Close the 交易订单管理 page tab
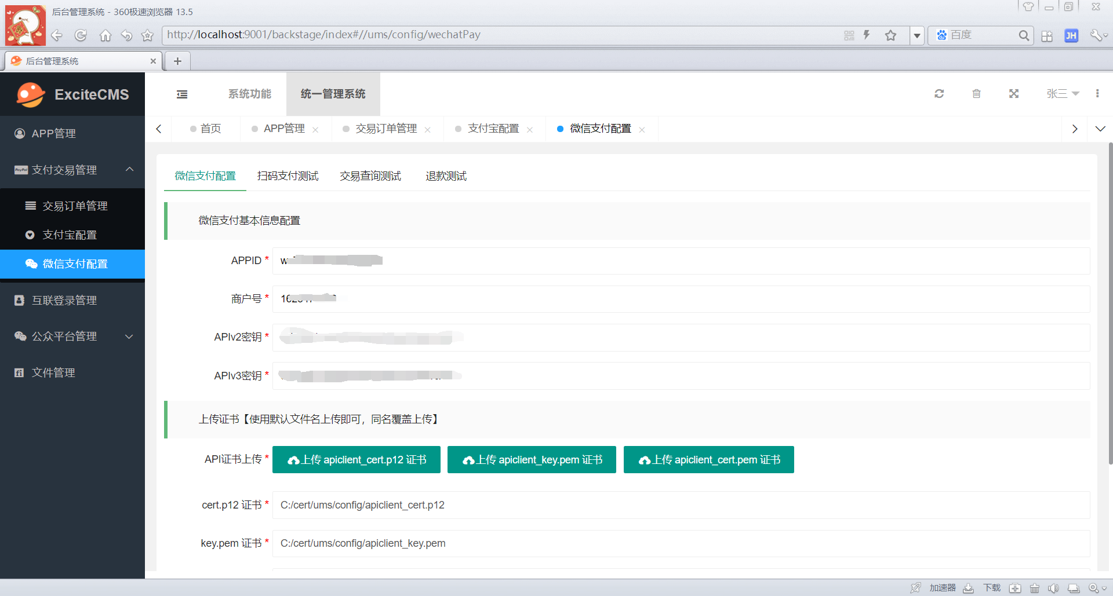This screenshot has width=1113, height=596. 428,130
